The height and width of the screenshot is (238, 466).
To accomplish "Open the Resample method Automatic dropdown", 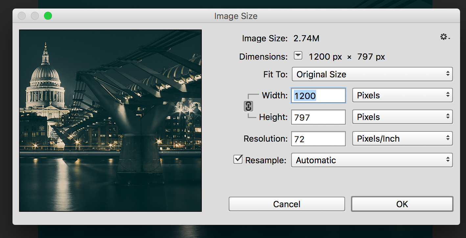I will click(x=372, y=160).
